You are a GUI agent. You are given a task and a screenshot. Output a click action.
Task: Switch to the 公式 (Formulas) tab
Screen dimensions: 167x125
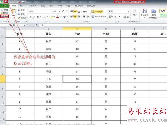point(43,6)
